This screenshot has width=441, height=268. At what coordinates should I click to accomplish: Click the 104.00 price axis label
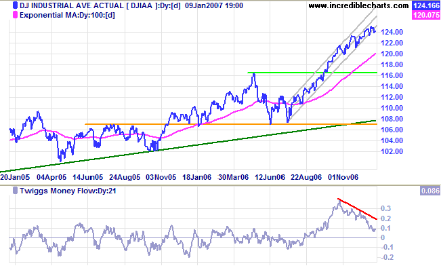click(392, 140)
